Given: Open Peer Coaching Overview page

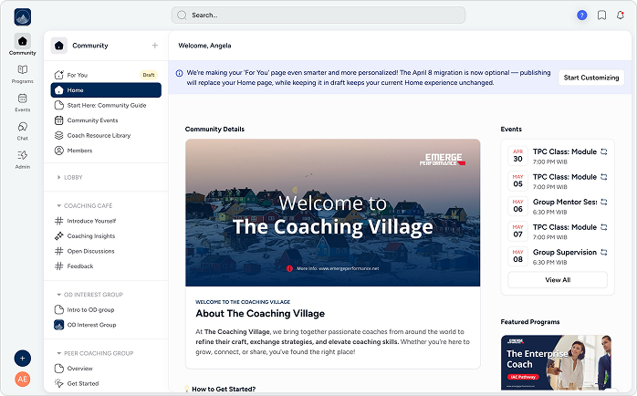Looking at the screenshot, I should 106,369.
